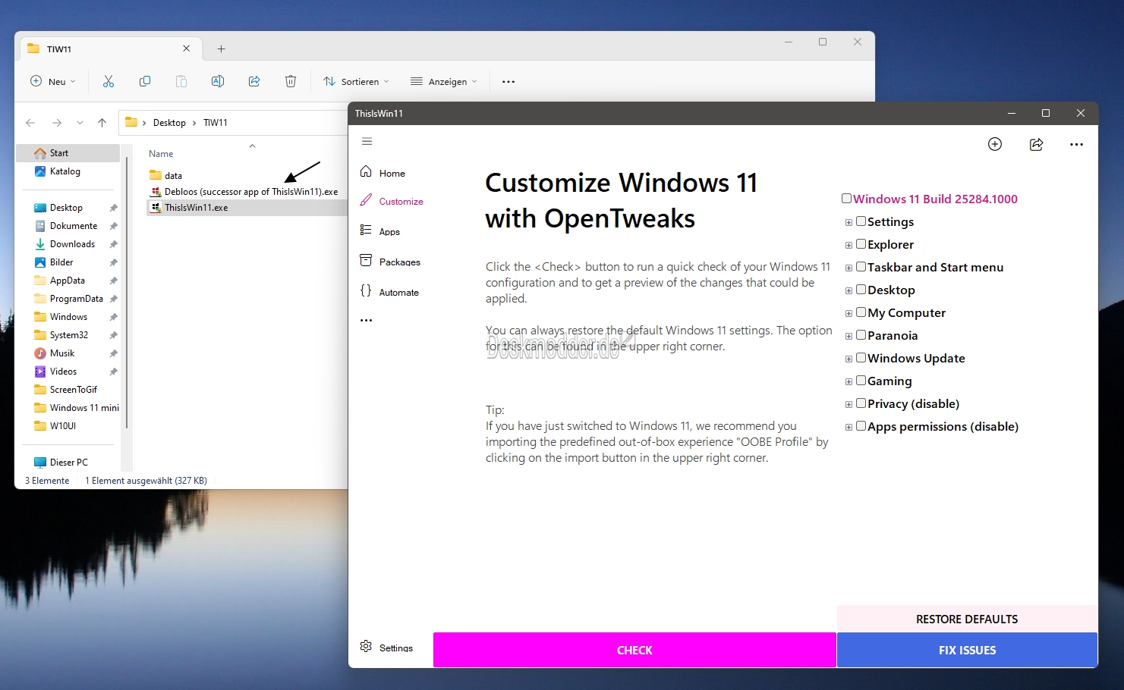Click the Share icon in Explorer toolbar
The image size is (1124, 690).
[254, 81]
